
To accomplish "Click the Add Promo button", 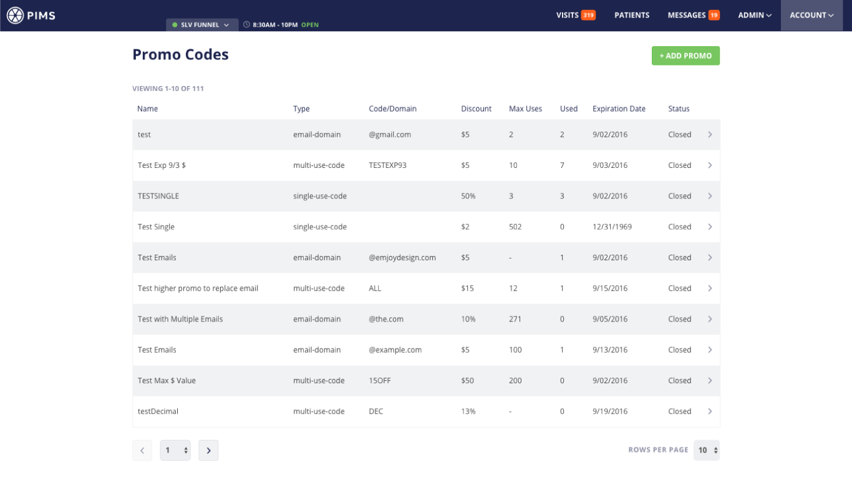I will tap(685, 56).
